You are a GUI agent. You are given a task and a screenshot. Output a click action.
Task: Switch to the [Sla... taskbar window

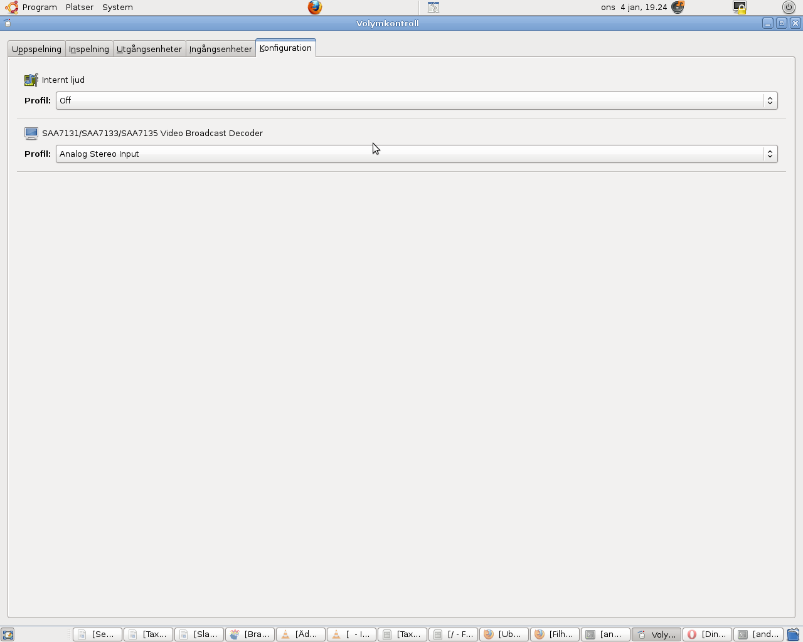coord(199,634)
